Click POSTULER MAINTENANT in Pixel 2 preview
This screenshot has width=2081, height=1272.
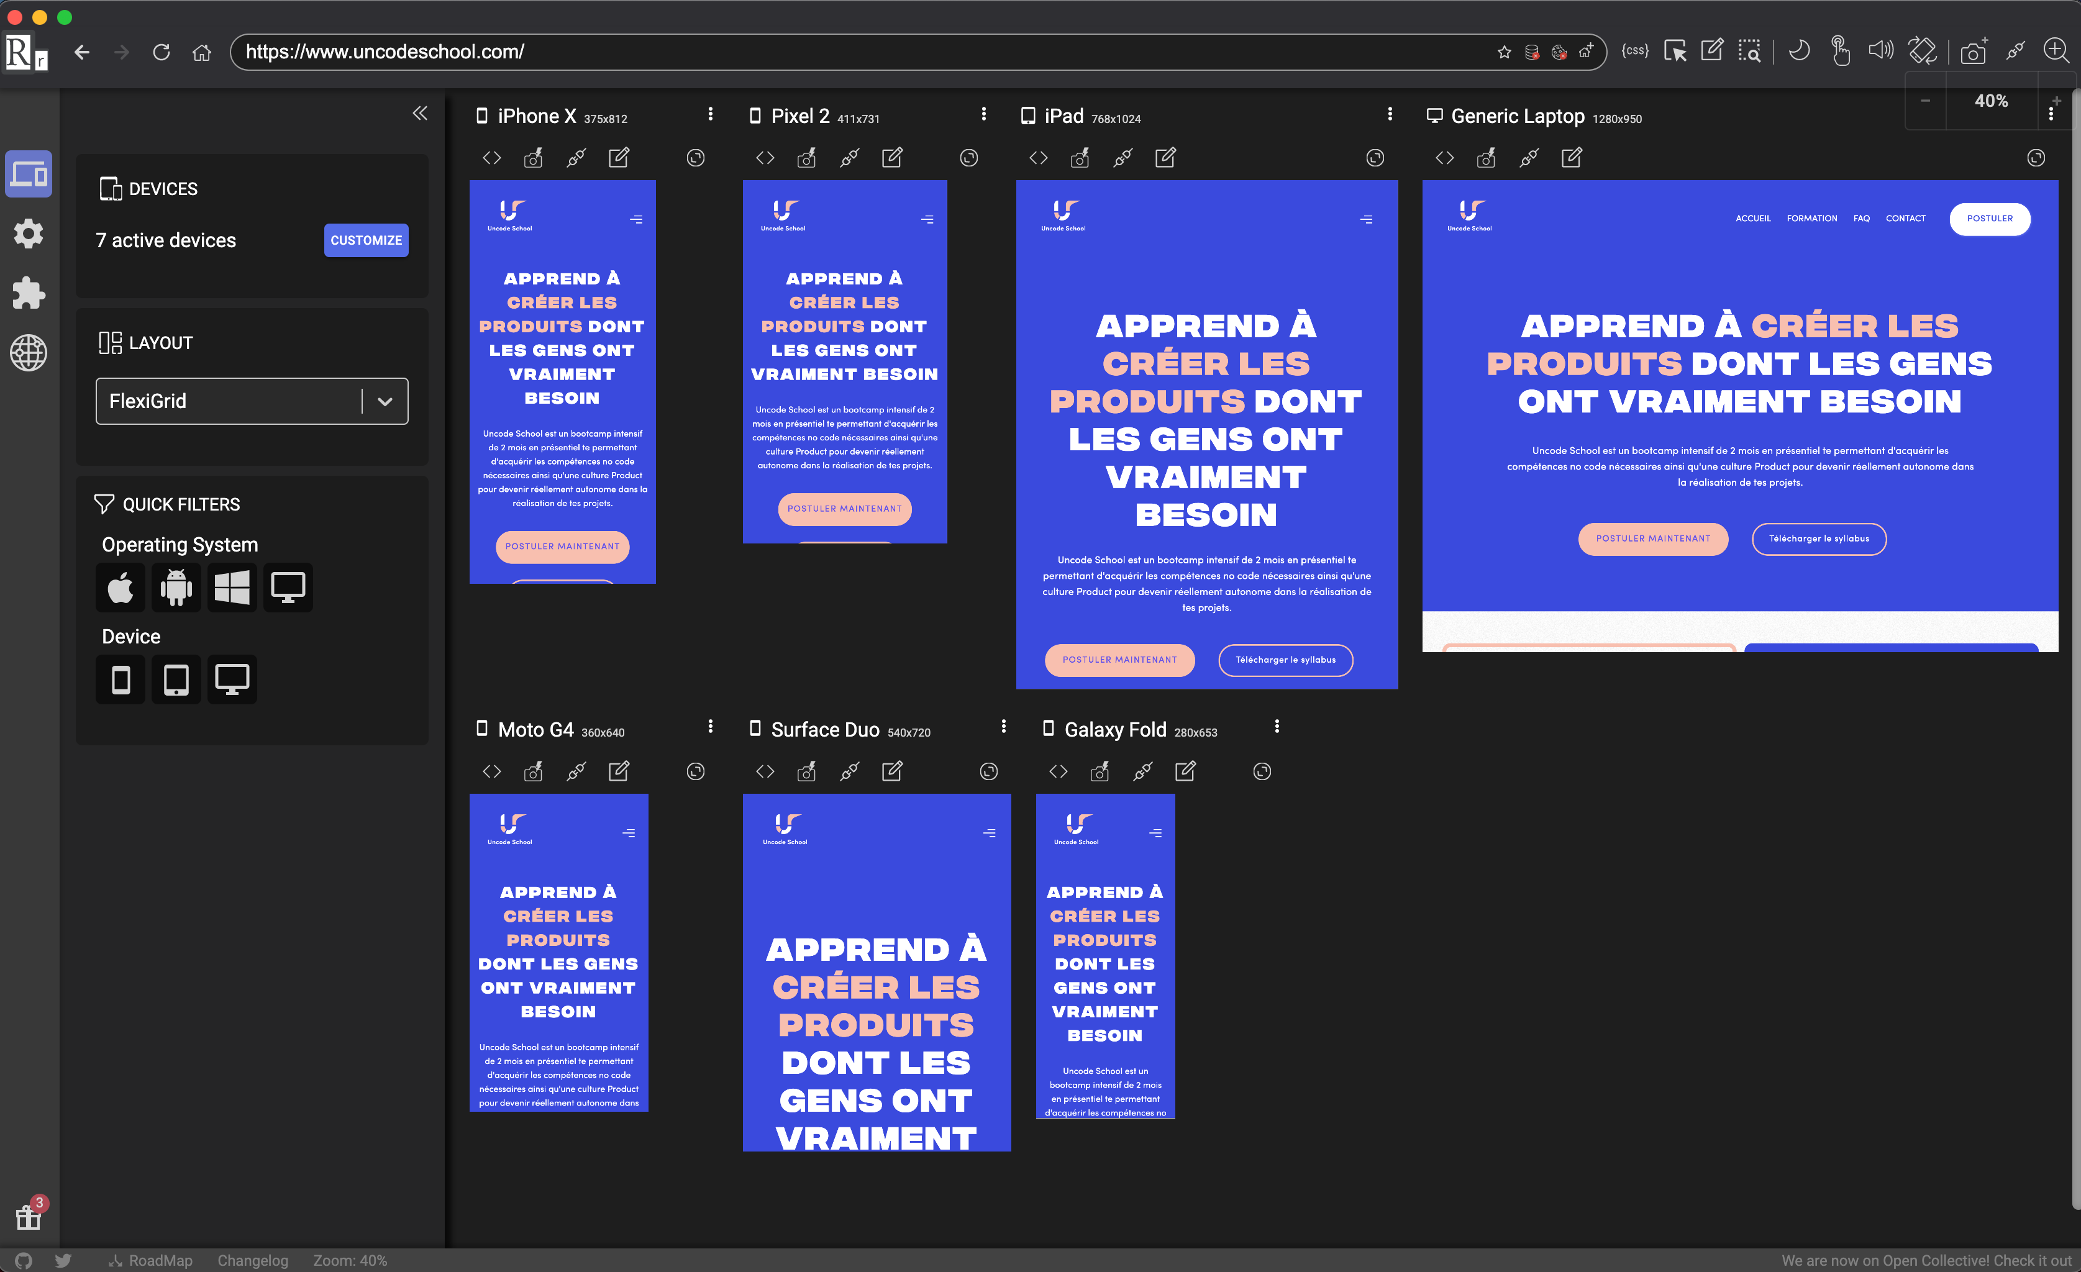[x=845, y=509]
